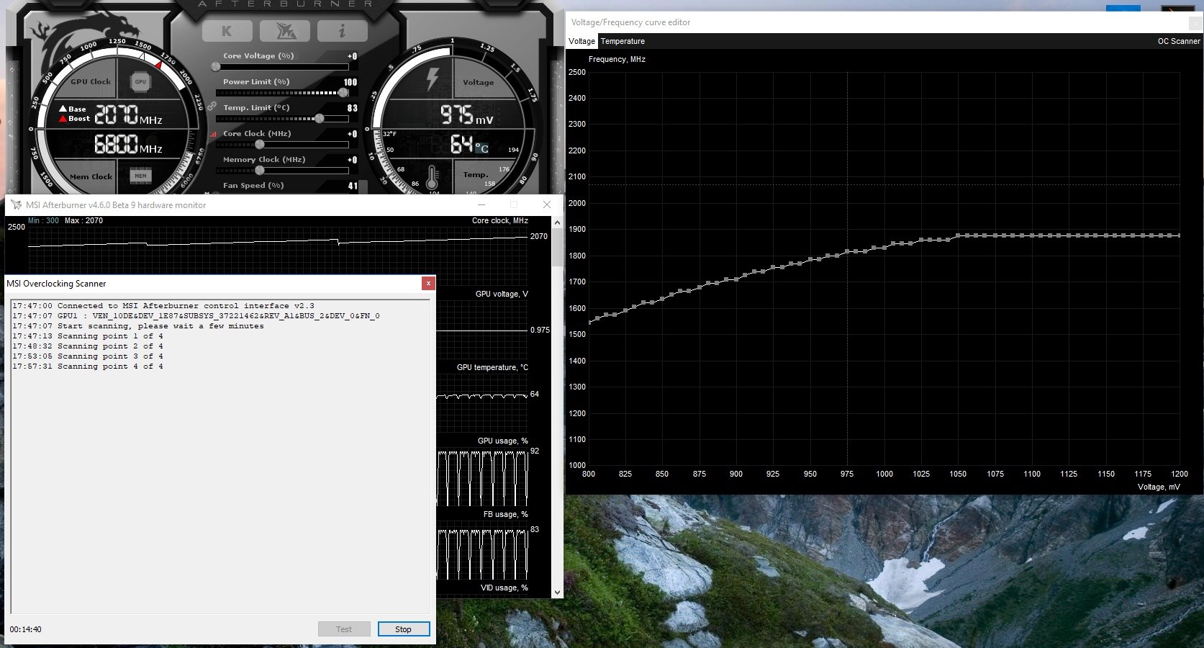Click the Core Voltage slider handle
1204x648 pixels.
216,67
